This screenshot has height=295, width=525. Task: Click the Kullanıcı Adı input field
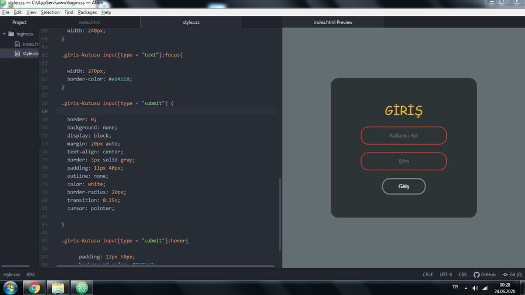click(x=404, y=135)
